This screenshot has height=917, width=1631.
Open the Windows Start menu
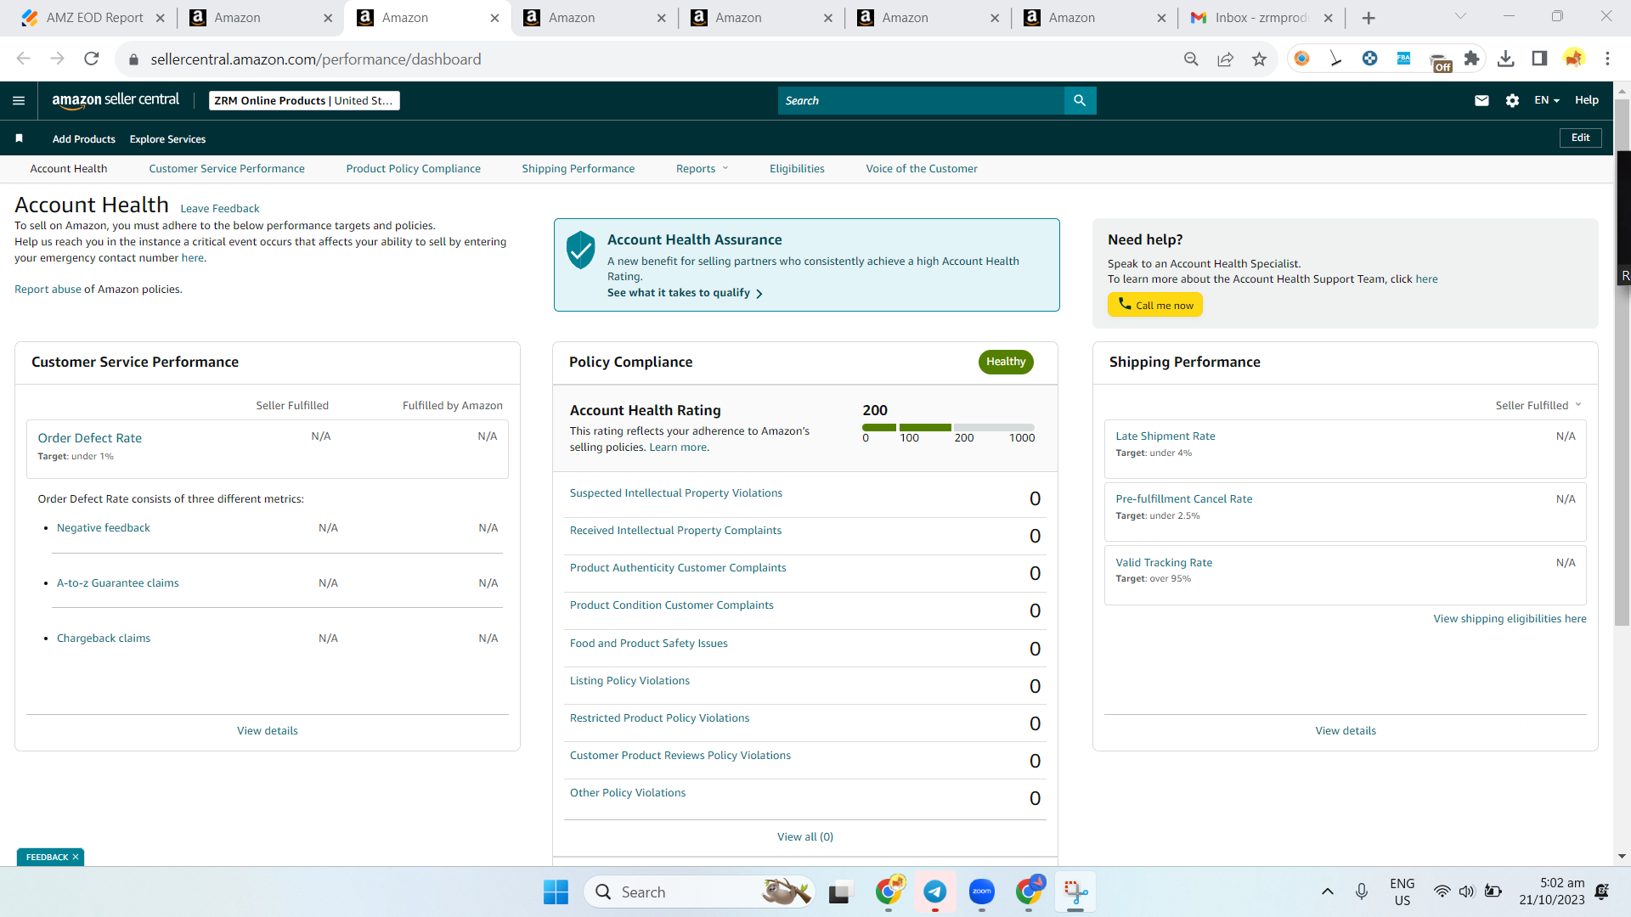[556, 892]
